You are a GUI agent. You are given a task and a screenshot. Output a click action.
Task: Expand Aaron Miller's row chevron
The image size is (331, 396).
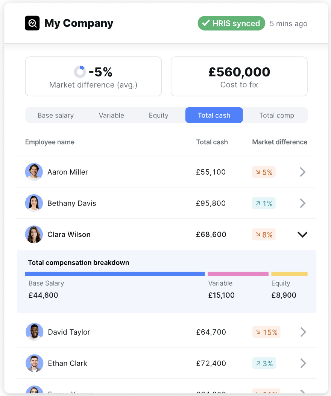pos(302,172)
